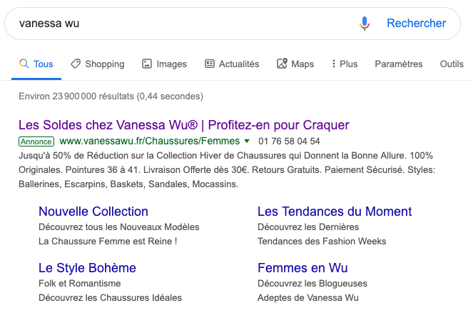Switch to the Shopping tab
The height and width of the screenshot is (313, 473).
point(98,64)
